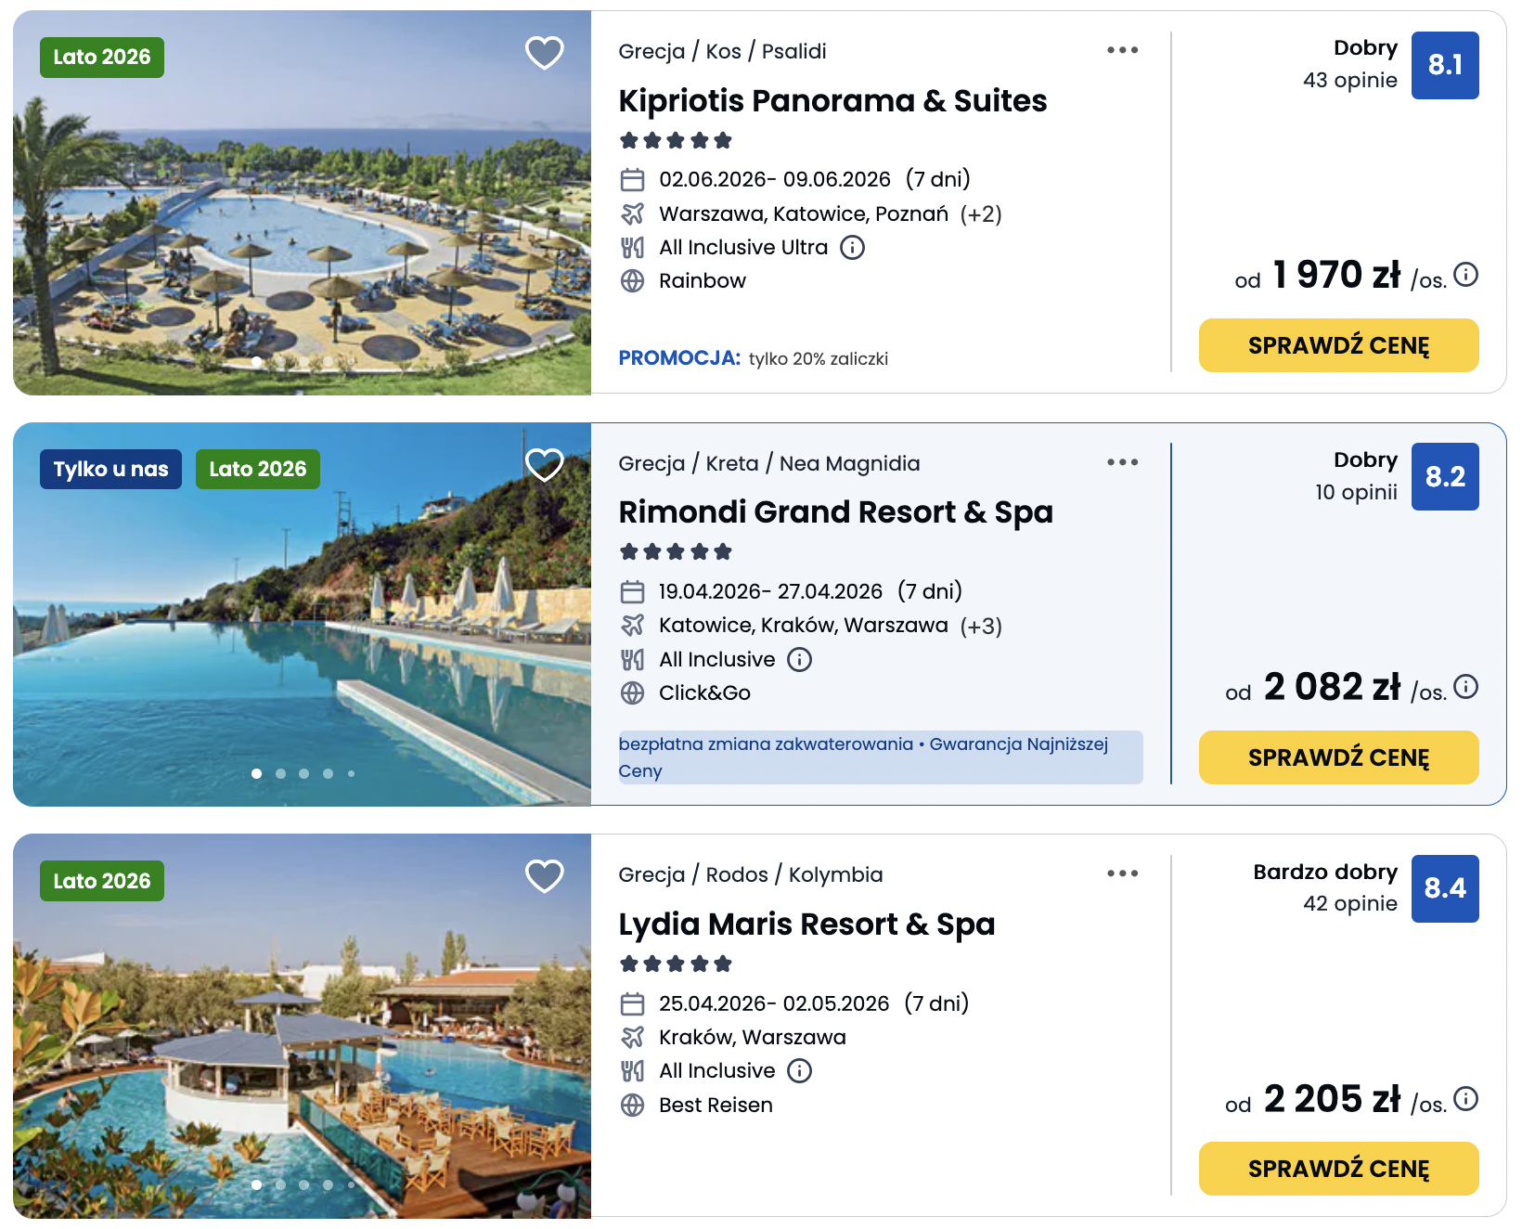Select the third carousel dot on Lydia Maris photo
Viewport: 1522px width, 1229px height.
click(x=303, y=1184)
